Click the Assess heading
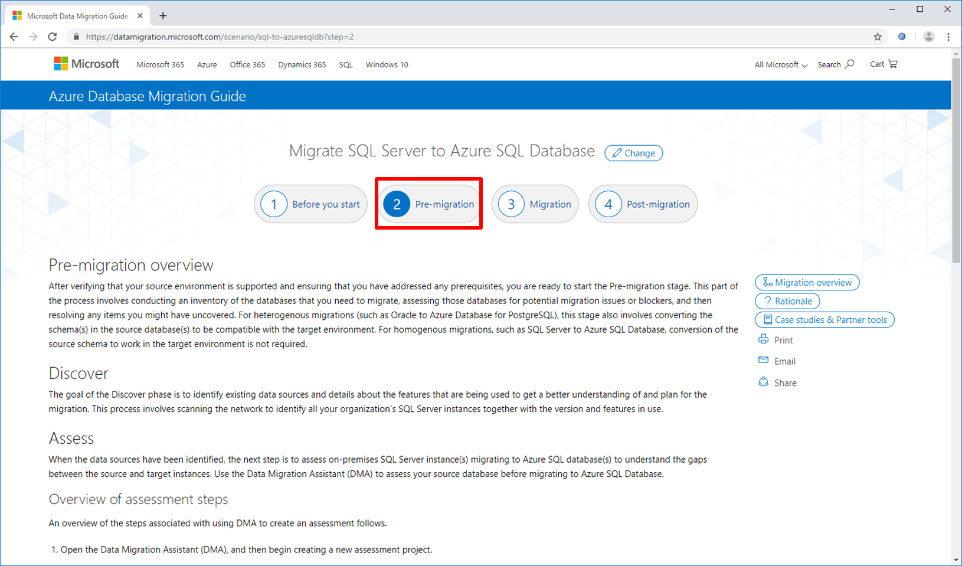 coord(71,438)
